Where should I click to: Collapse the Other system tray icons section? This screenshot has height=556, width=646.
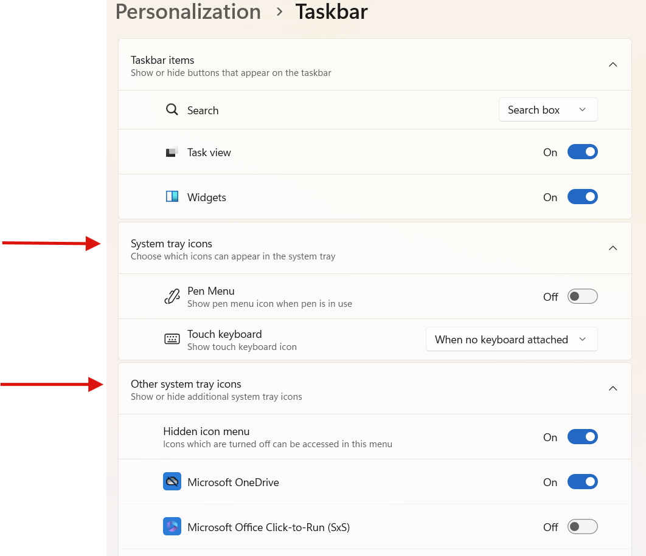coord(613,388)
